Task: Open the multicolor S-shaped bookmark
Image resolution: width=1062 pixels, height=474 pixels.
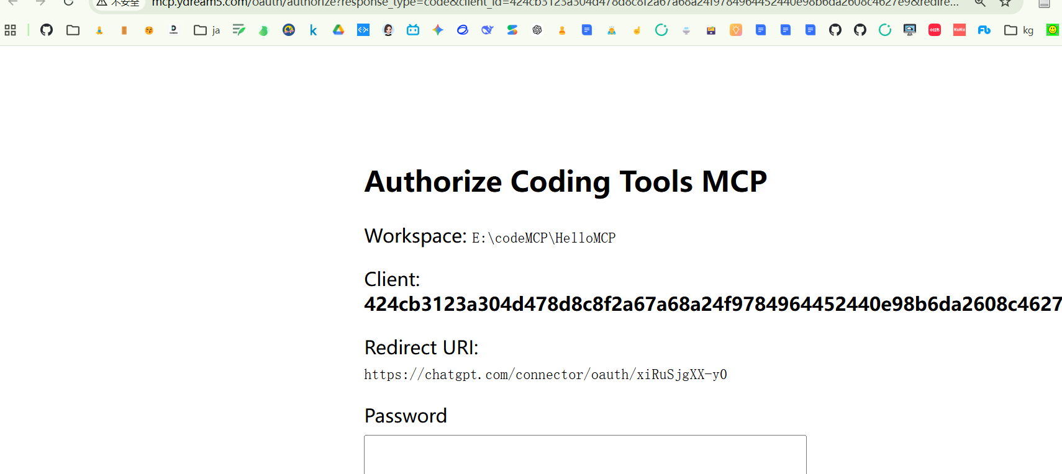Action: (512, 30)
